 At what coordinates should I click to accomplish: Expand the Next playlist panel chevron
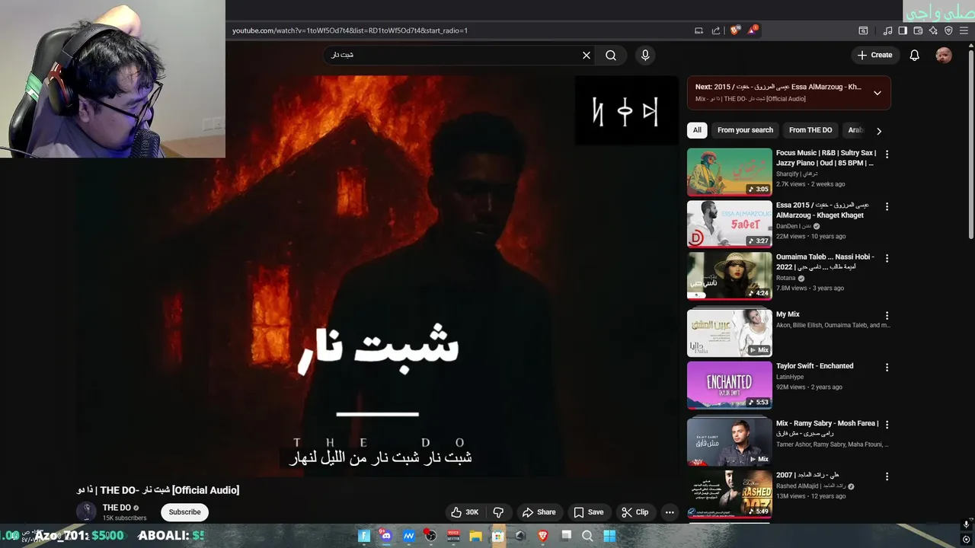tap(877, 93)
